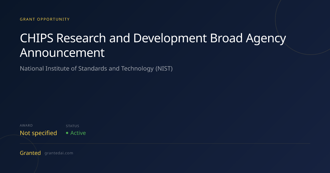Open the grantedai.com link
Viewport: 330px width, 173px height.
[59, 153]
